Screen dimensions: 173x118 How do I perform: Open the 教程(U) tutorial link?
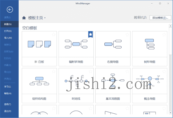(140, 17)
